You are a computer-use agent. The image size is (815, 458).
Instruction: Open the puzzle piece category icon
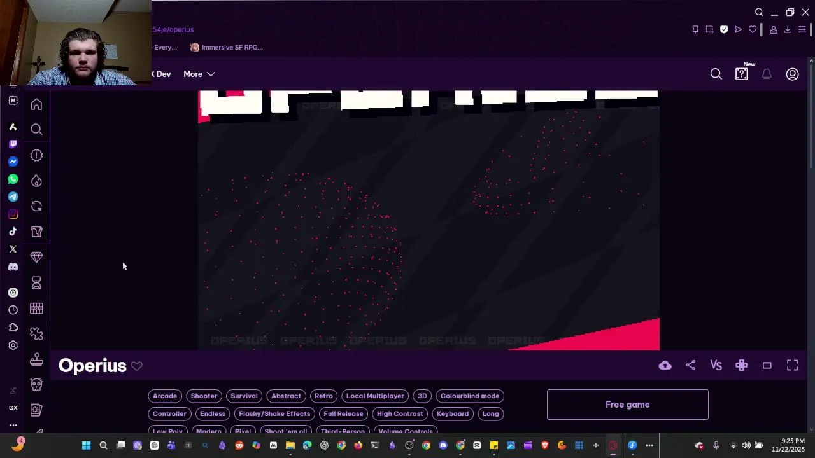(x=36, y=334)
